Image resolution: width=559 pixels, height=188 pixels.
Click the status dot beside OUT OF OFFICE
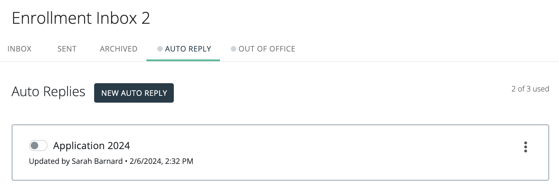[x=233, y=49]
